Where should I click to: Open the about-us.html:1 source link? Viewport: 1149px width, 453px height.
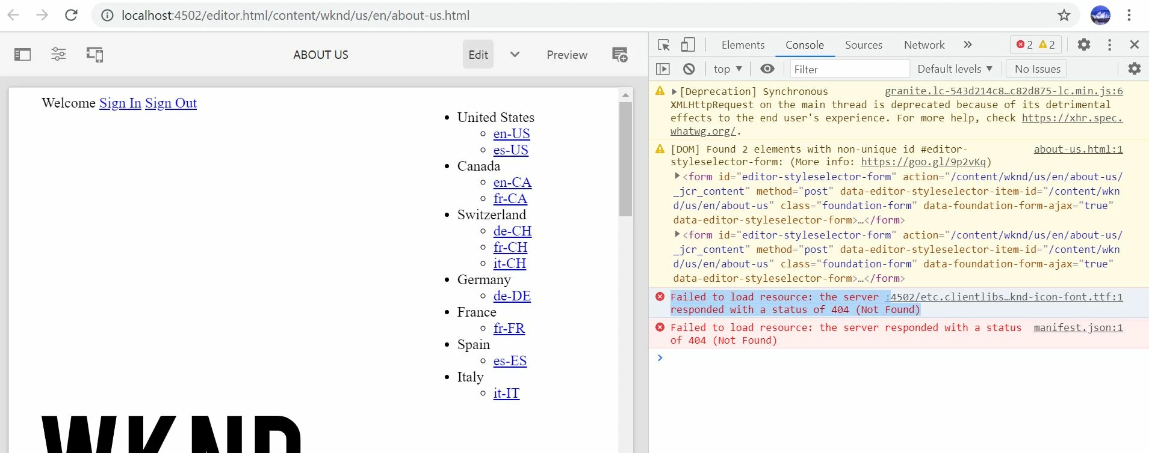point(1078,149)
